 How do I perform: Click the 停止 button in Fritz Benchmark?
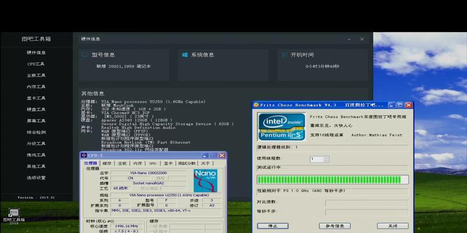pyautogui.click(x=273, y=226)
